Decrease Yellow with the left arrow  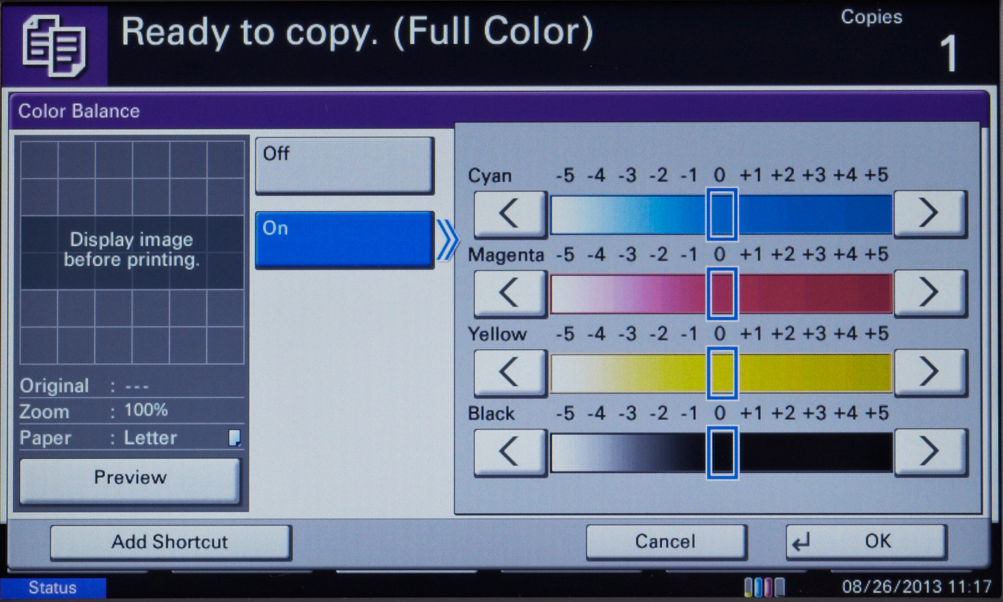(x=510, y=372)
